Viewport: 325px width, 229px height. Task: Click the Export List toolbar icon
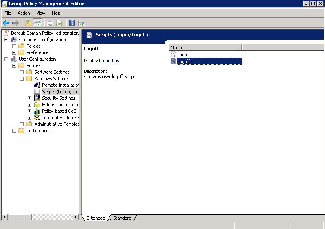pyautogui.click(x=60, y=23)
